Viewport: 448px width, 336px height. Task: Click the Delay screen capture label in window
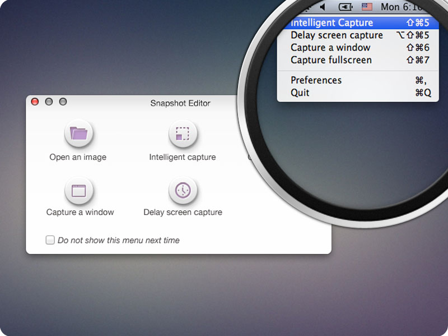coord(183,212)
